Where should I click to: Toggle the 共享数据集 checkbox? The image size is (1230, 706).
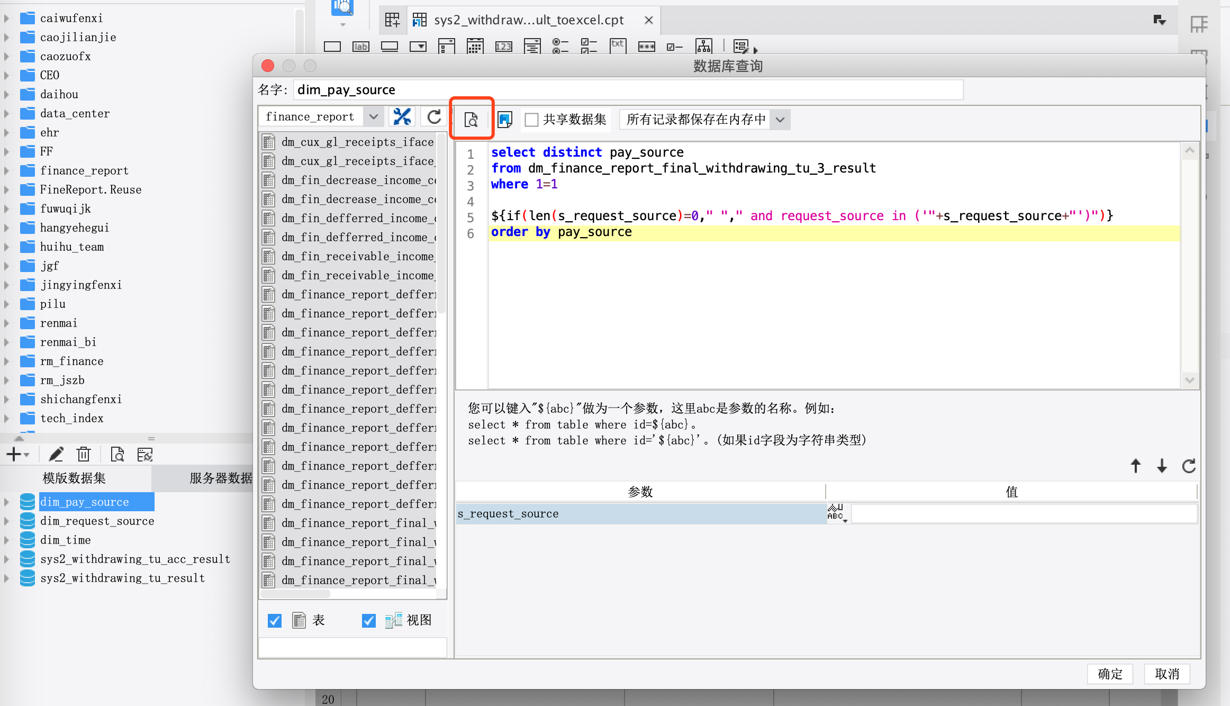(531, 120)
